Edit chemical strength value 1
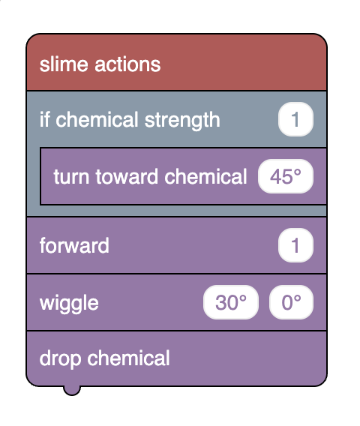Viewport: 360px width, 426px height. 295,119
